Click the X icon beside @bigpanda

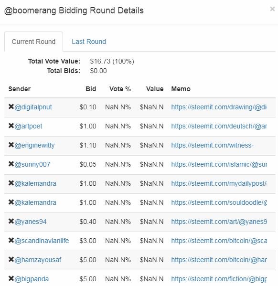click(11, 278)
